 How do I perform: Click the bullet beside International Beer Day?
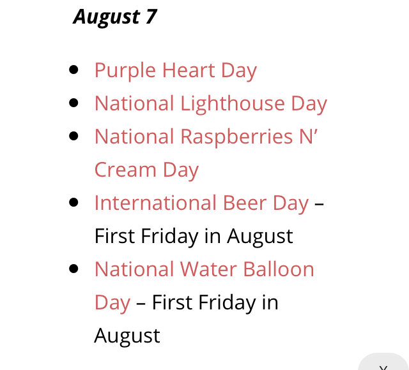point(74,202)
